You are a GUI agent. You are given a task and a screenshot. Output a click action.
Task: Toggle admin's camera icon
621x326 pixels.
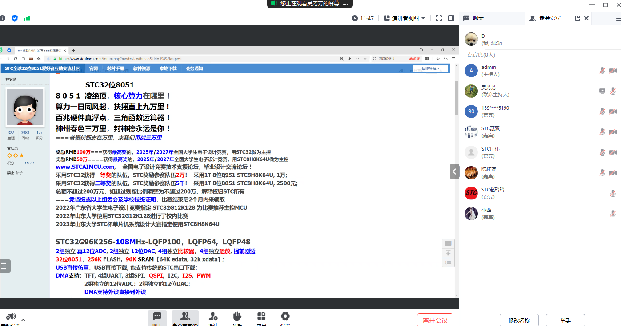(613, 71)
